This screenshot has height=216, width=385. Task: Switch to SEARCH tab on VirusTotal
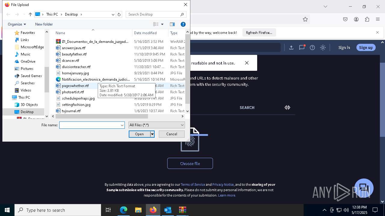point(247,107)
